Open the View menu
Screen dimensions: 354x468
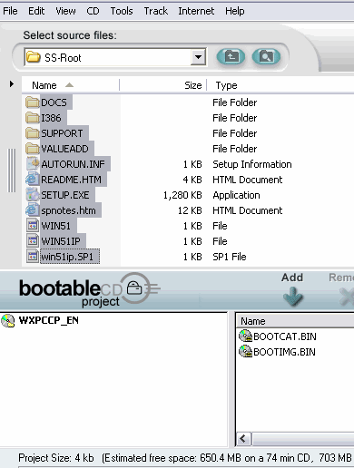(65, 11)
